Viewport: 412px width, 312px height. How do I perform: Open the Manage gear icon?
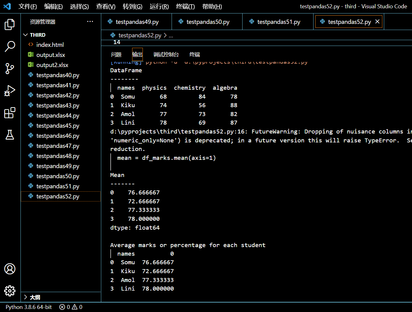[10, 291]
